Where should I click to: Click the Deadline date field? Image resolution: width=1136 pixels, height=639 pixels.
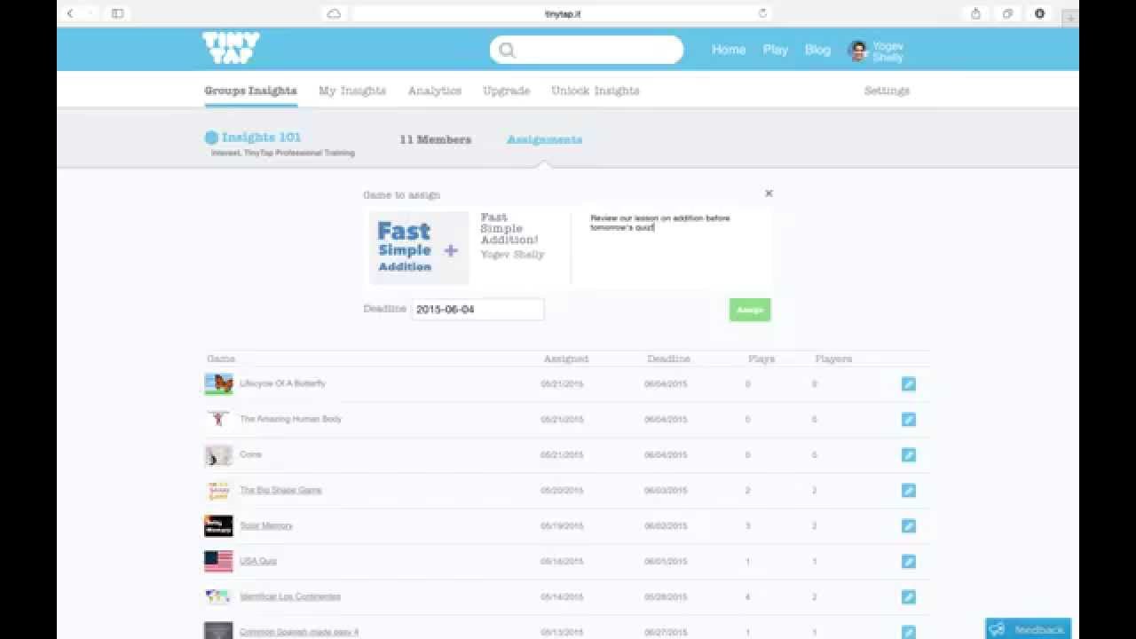(477, 310)
